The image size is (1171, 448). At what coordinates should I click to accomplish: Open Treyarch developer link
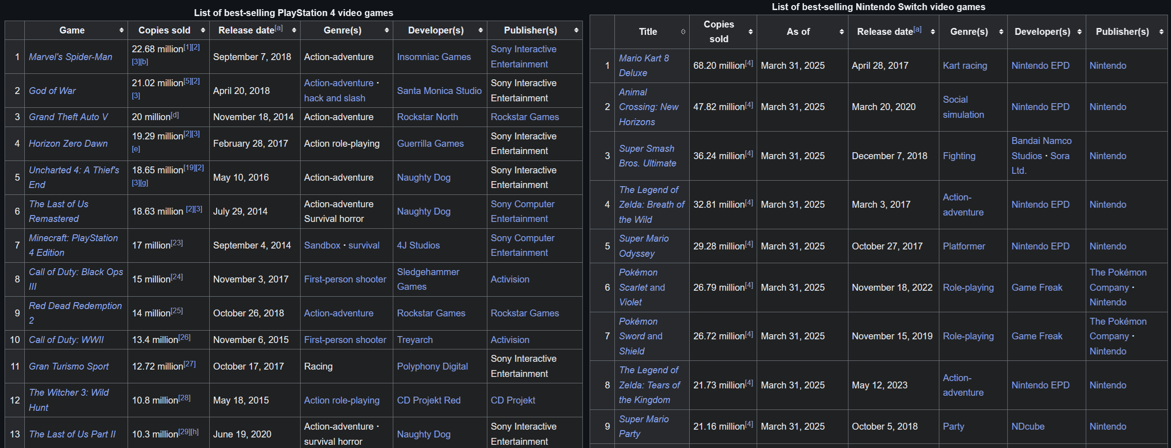coord(415,340)
